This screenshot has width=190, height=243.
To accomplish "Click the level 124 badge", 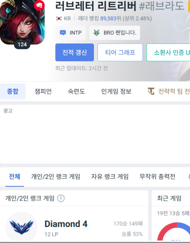I will point(22,45).
